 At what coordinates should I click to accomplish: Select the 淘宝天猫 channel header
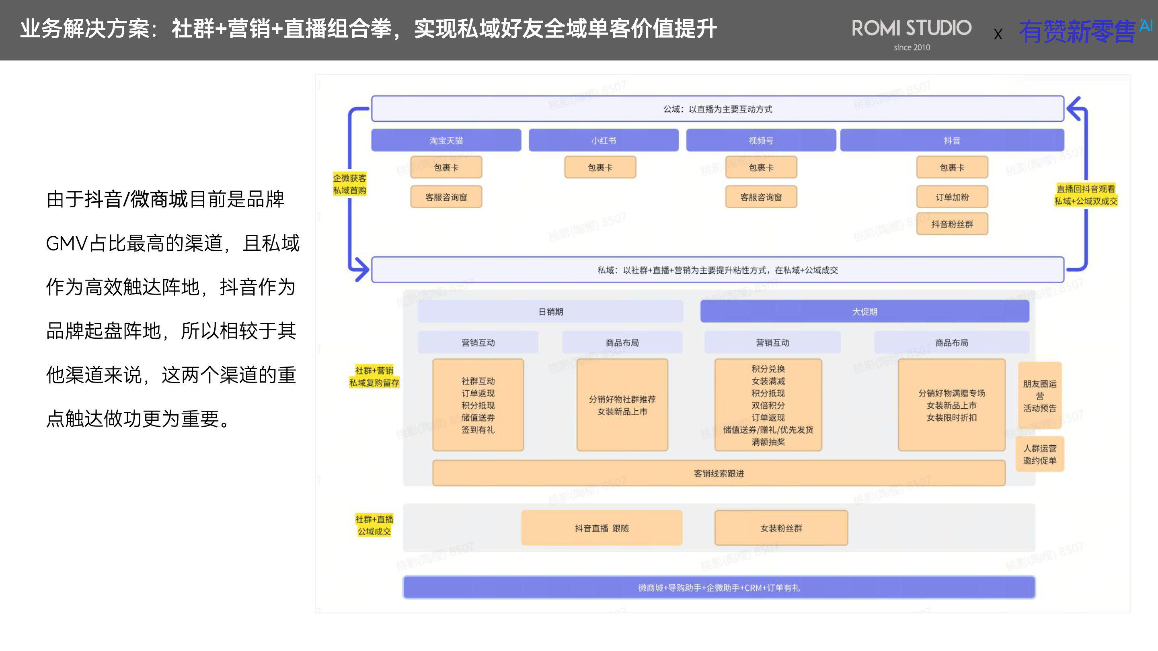tap(446, 140)
